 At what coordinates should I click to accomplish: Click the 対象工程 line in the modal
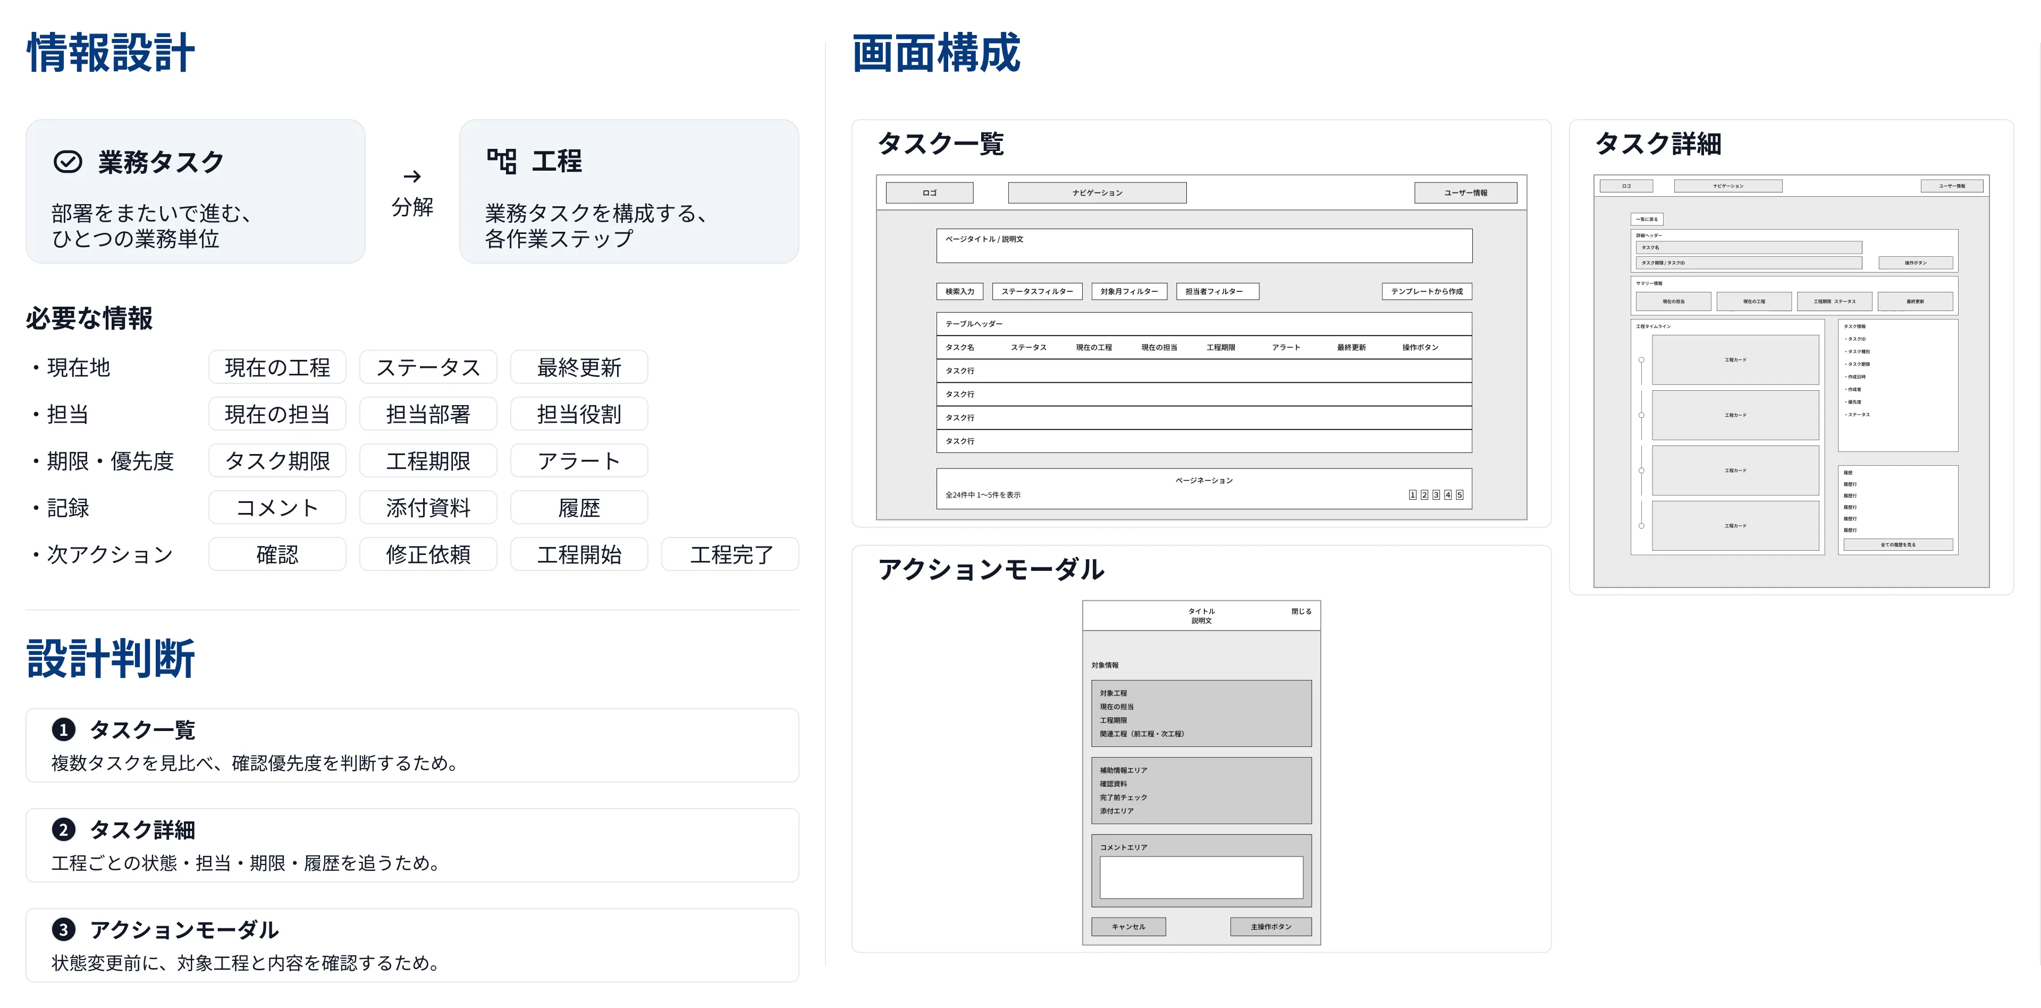1113,693
